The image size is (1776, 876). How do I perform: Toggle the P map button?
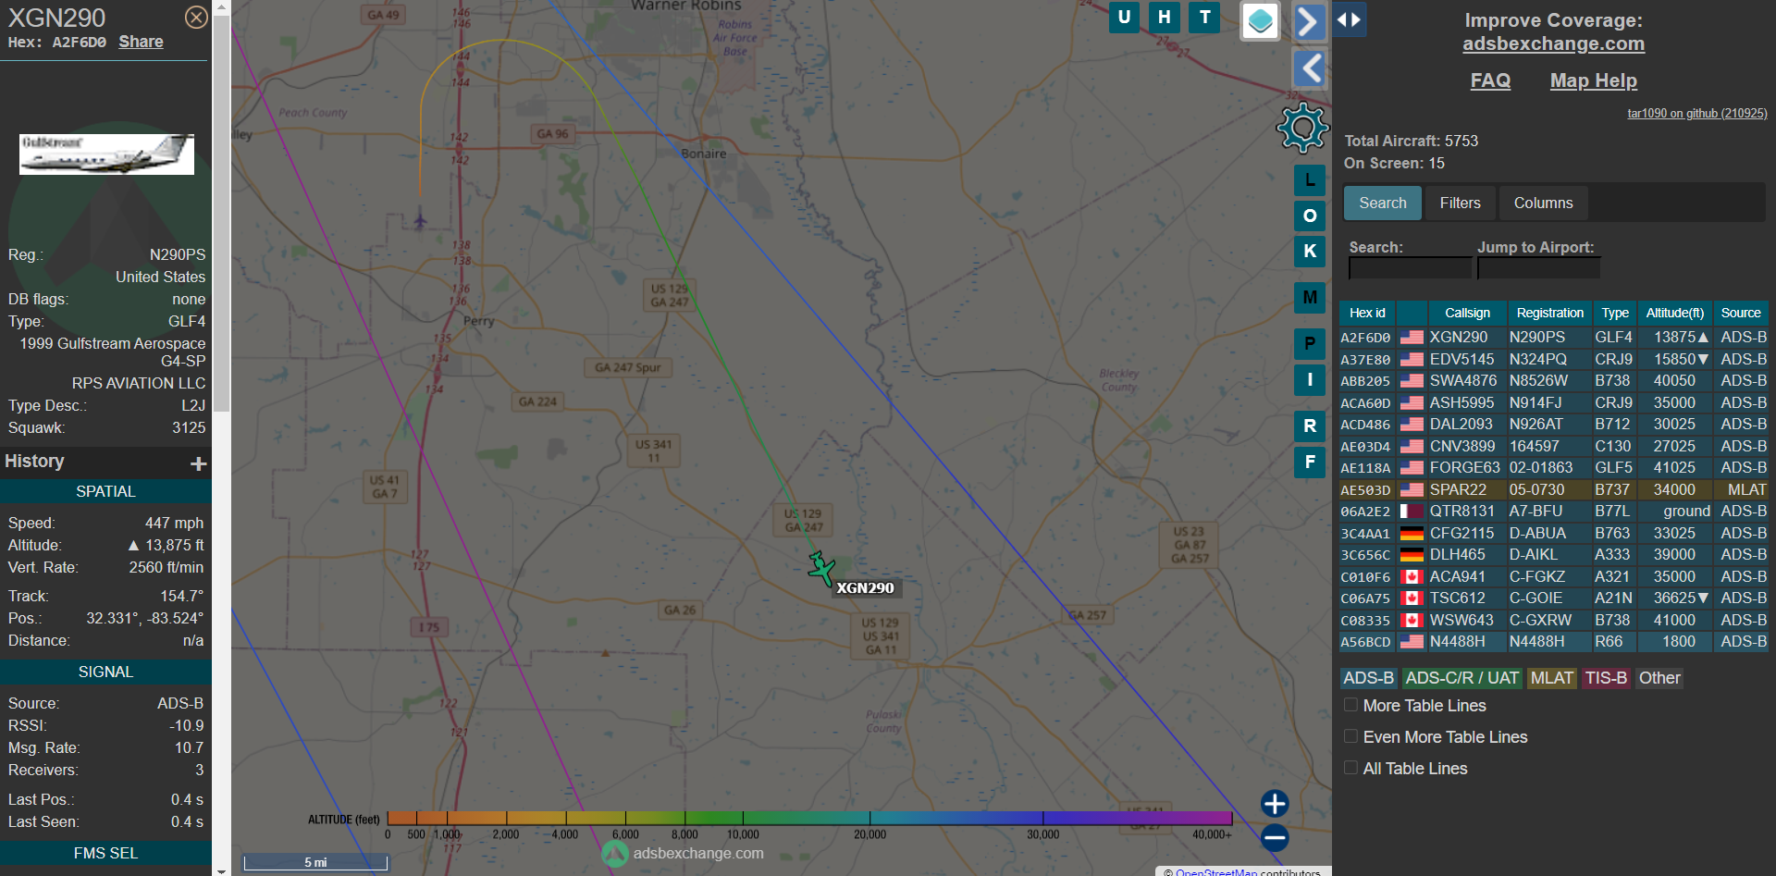1310,344
